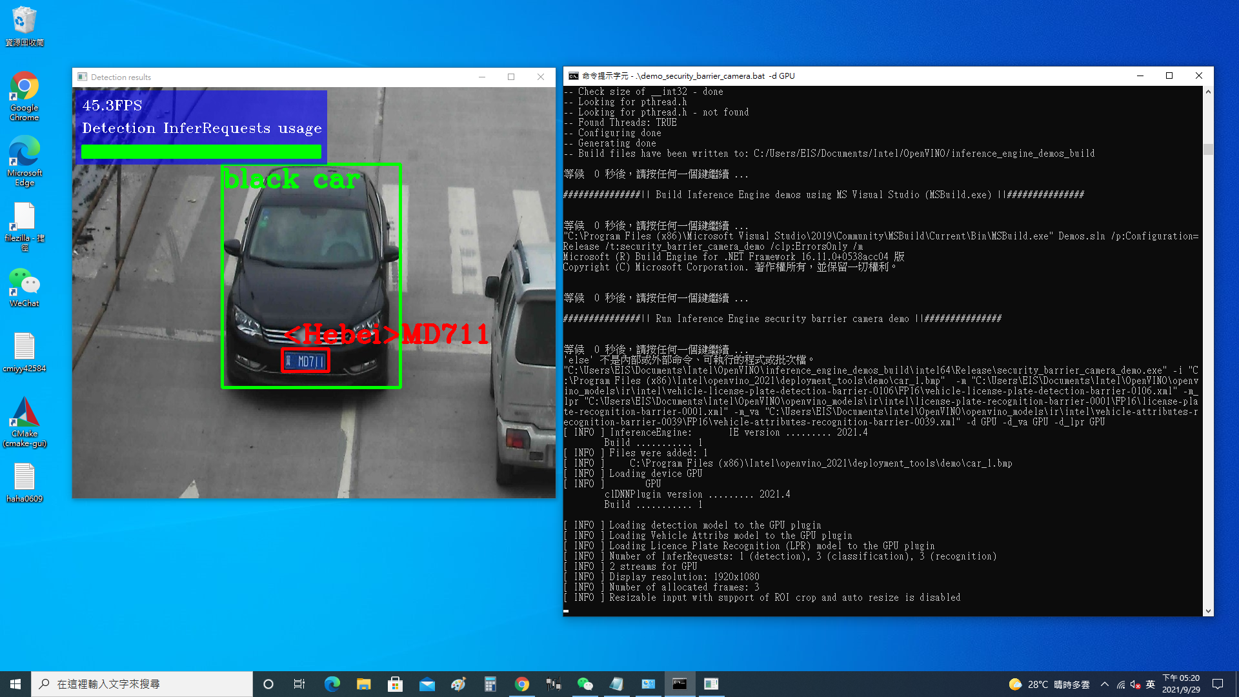
Task: Switch to WeChat on the taskbar
Action: [585, 684]
